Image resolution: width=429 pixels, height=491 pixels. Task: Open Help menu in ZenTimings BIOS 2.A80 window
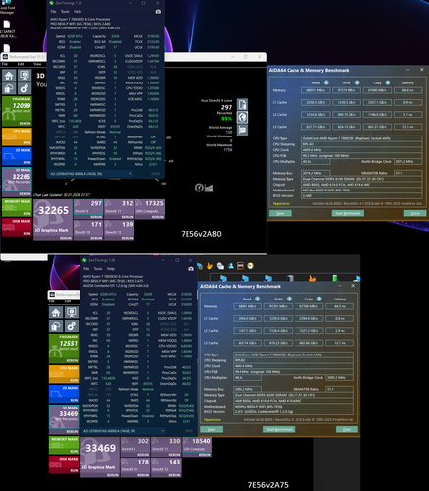tap(78, 12)
